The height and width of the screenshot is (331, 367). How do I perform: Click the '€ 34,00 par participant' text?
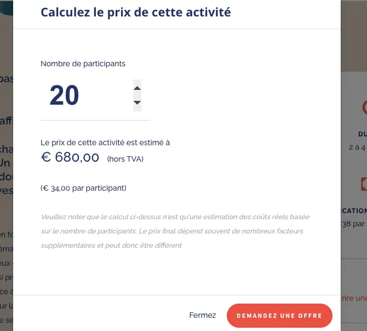pos(83,188)
